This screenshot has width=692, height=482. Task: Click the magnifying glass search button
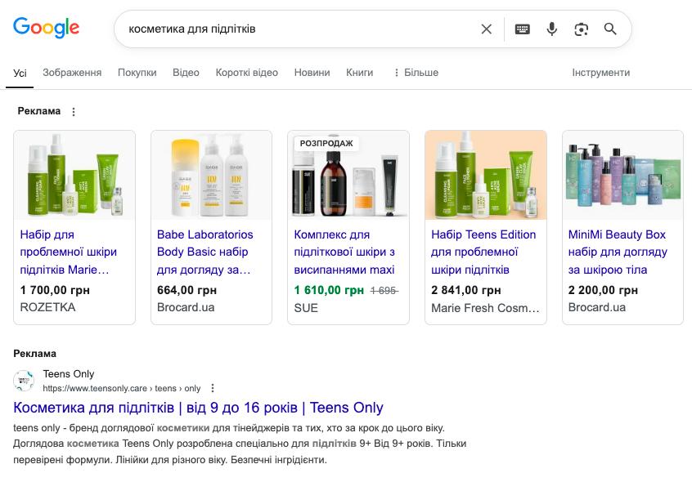(610, 29)
